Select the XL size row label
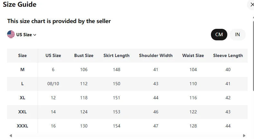254x139 pixels. [23, 98]
